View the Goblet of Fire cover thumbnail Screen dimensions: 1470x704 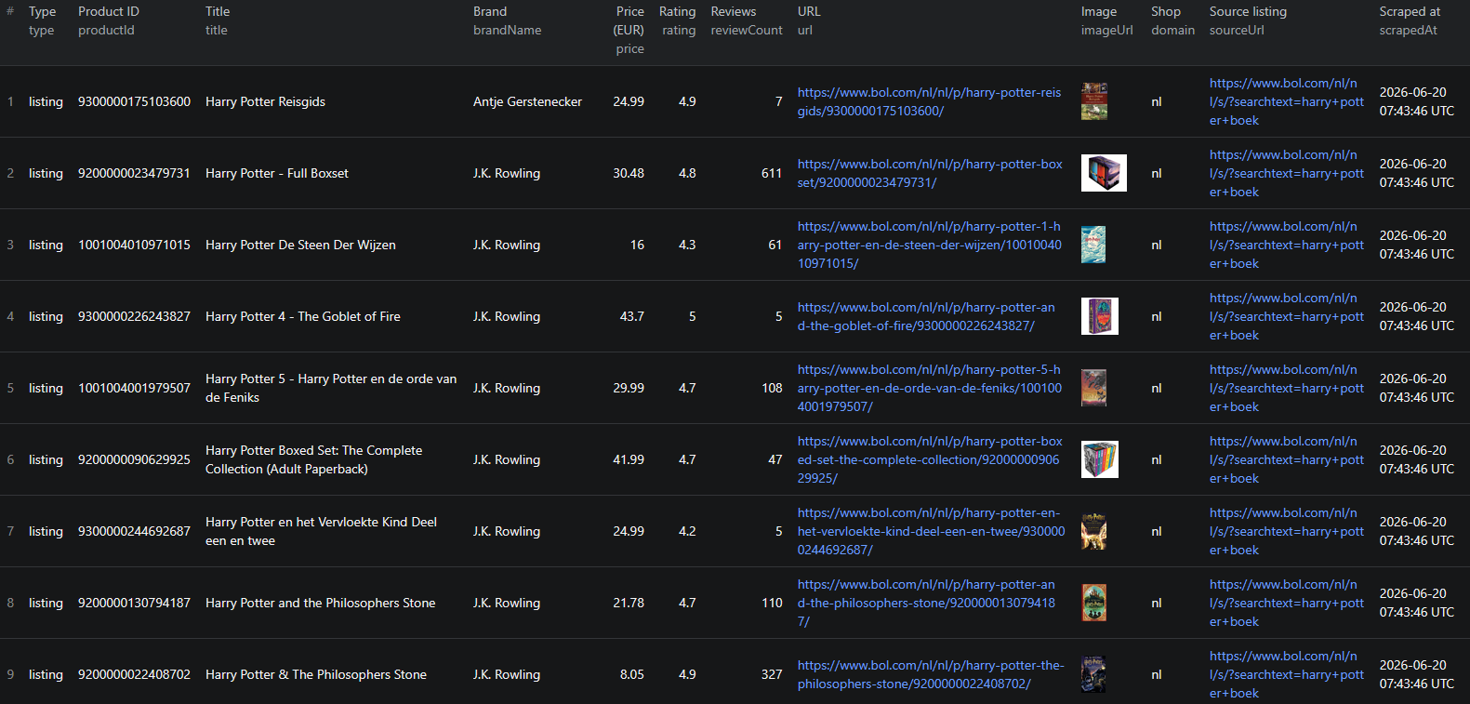pyautogui.click(x=1100, y=316)
